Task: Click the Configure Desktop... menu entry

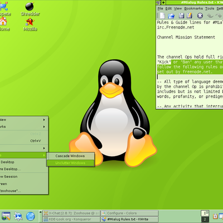Action: click(x=24, y=169)
